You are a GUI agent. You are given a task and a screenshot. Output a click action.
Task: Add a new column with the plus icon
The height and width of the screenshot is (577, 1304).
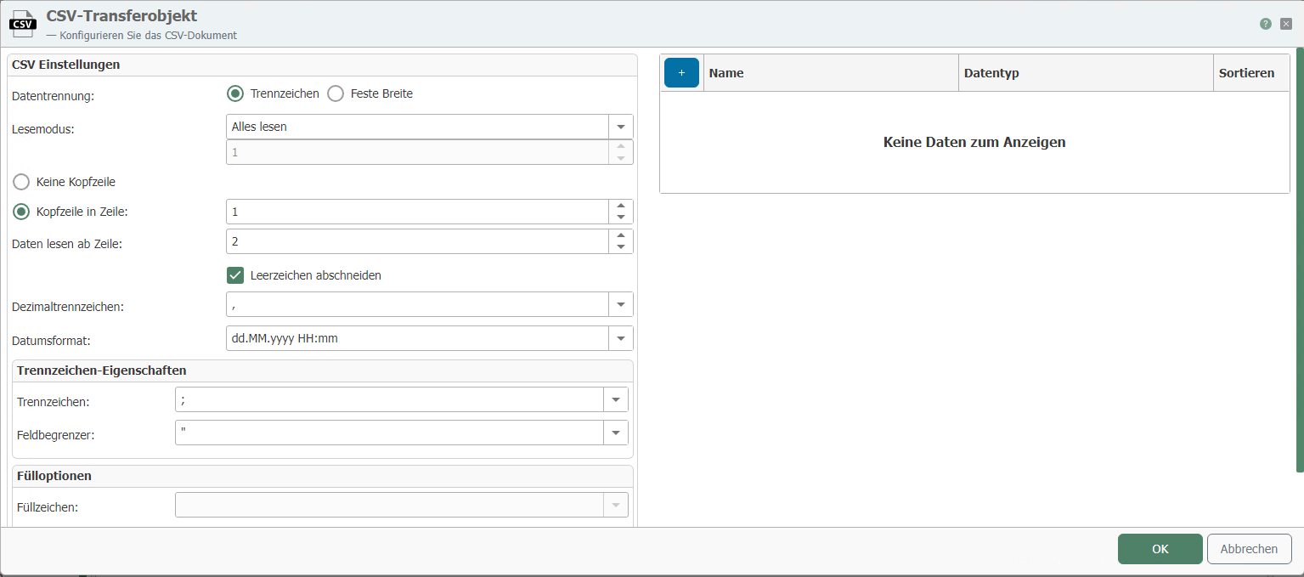(x=680, y=72)
